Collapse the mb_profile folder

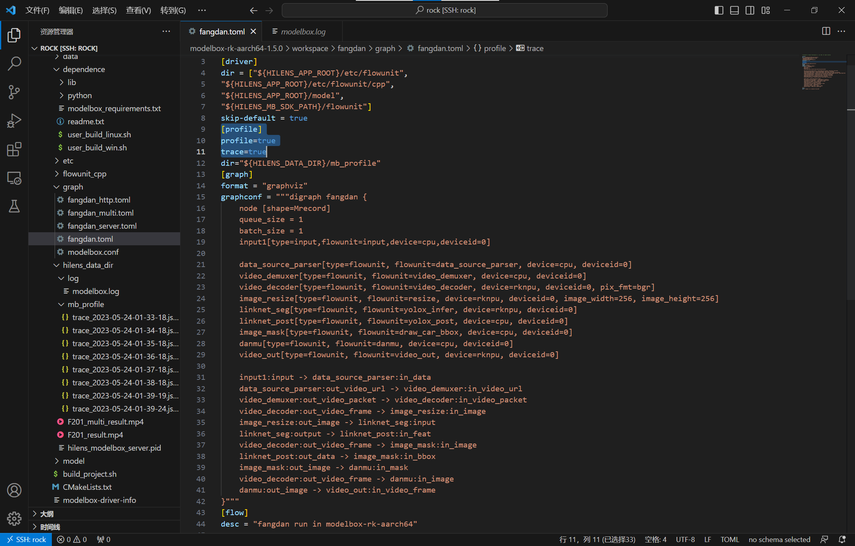[x=85, y=304]
